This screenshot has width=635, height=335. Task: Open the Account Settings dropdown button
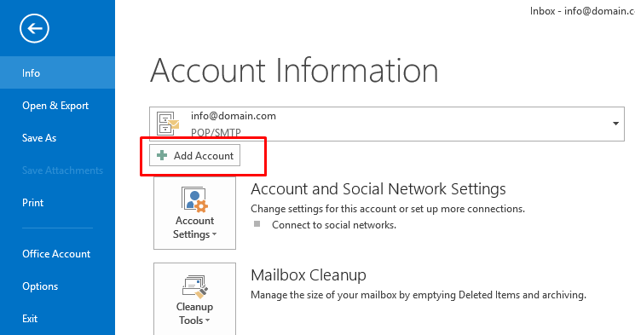pyautogui.click(x=195, y=212)
